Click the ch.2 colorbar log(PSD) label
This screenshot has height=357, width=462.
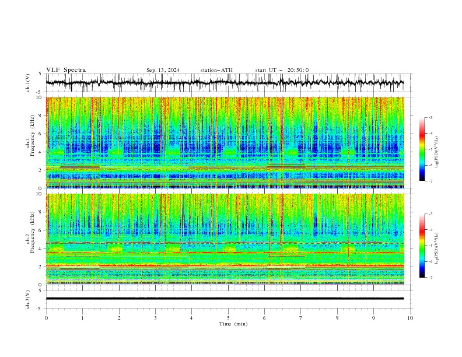click(x=436, y=249)
